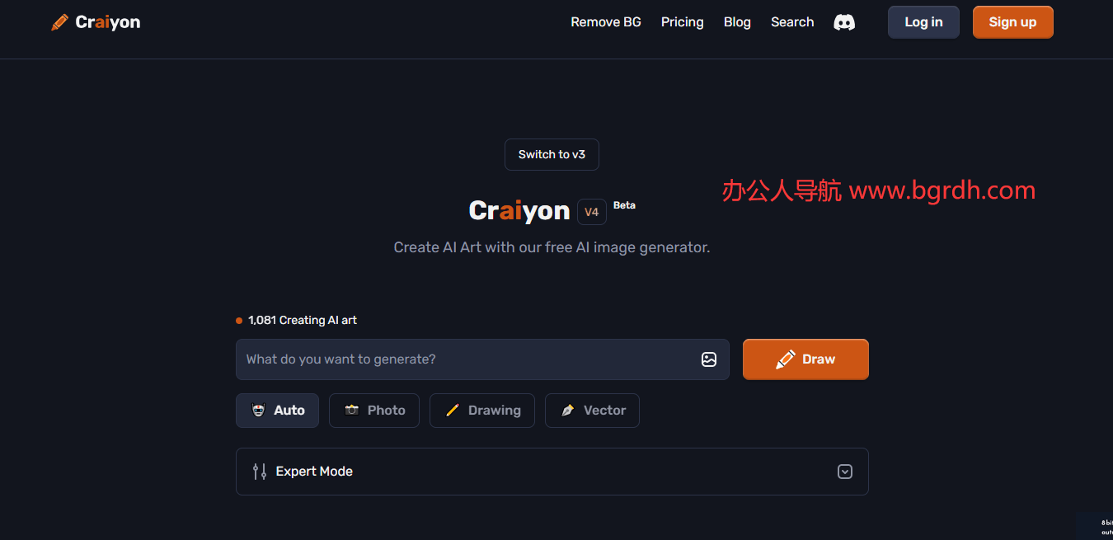Select the Craiyon pencil logo icon

pos(59,21)
